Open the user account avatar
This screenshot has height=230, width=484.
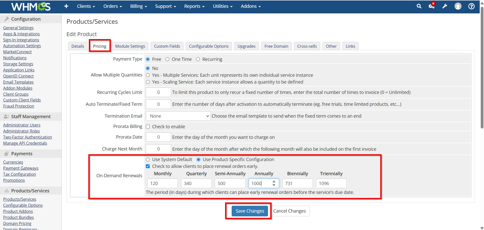coord(458,6)
